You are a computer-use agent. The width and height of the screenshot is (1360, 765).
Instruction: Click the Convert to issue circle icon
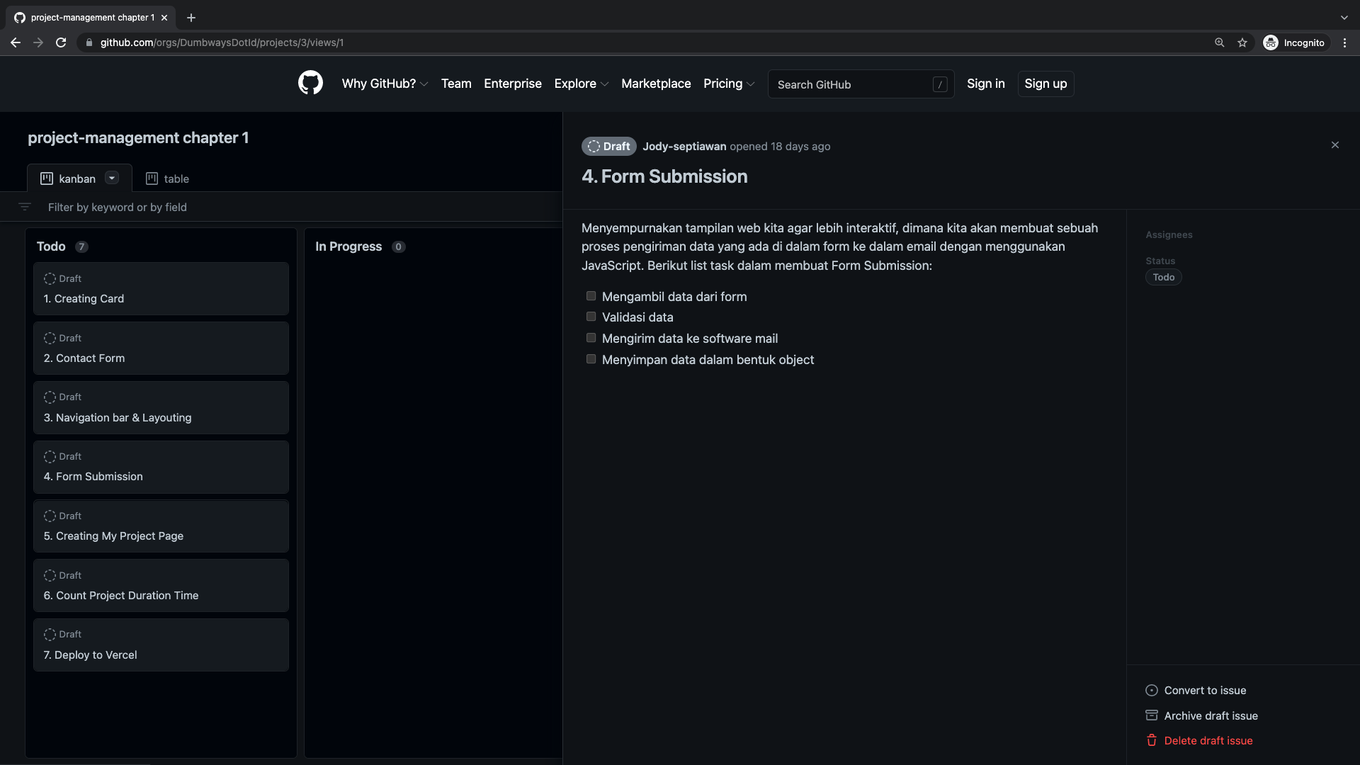1152,691
